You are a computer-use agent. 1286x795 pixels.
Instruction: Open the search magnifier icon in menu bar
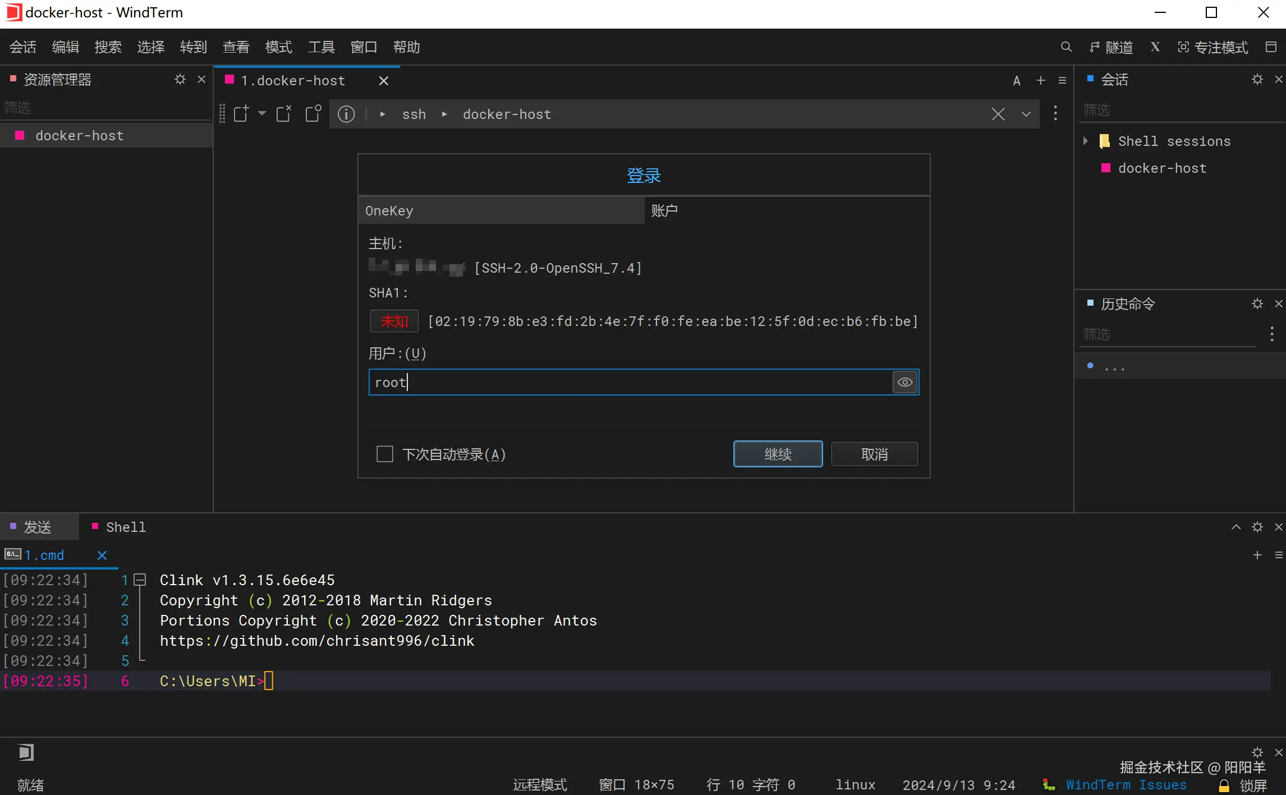click(1066, 47)
